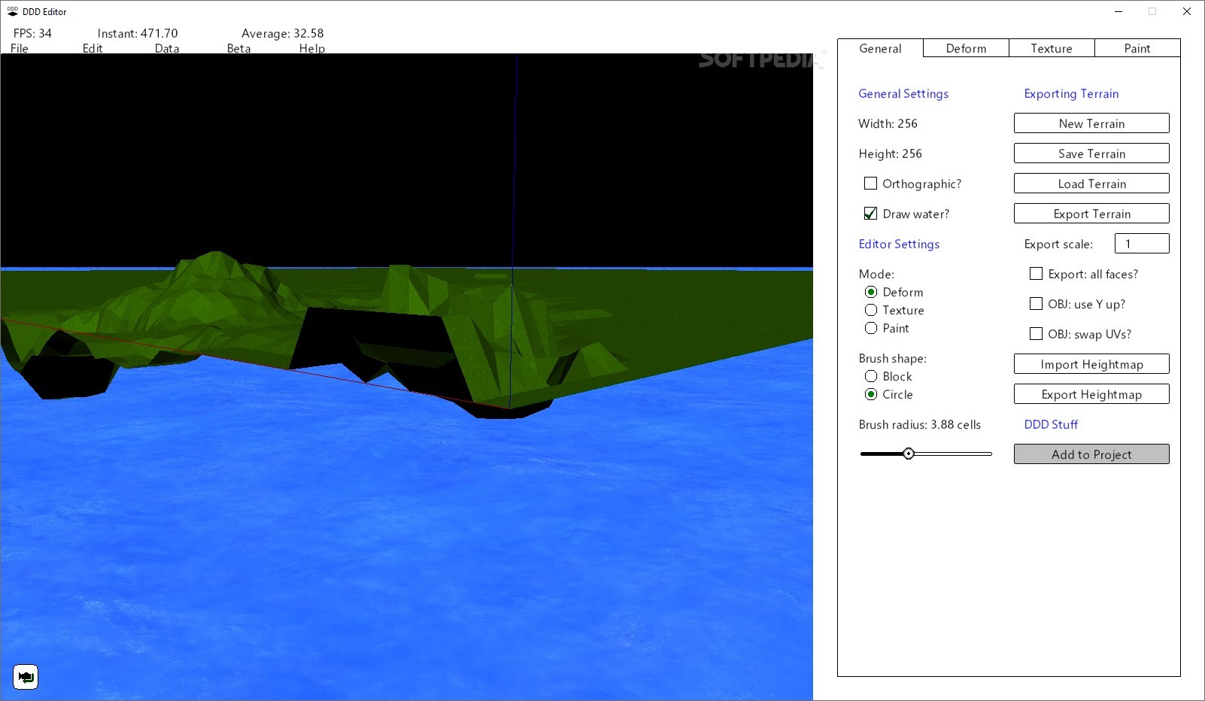
Task: Click the 'FPS: 34' readout
Action: click(x=32, y=33)
